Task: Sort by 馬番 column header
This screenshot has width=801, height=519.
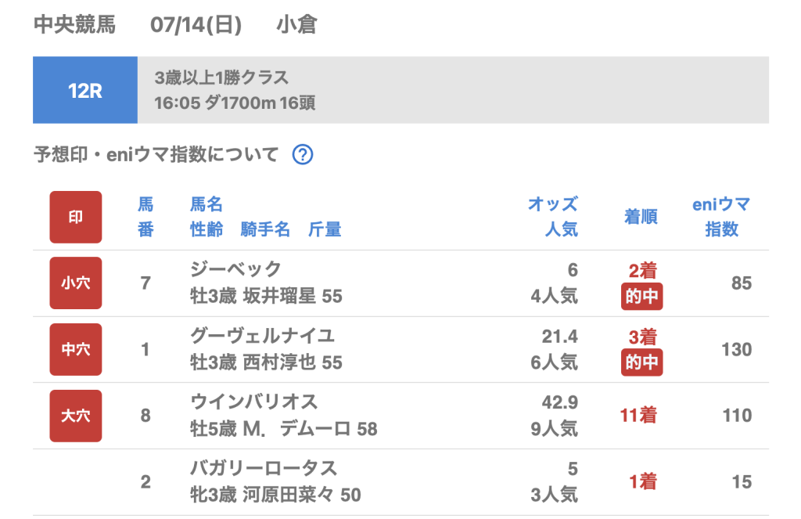Action: pyautogui.click(x=145, y=217)
